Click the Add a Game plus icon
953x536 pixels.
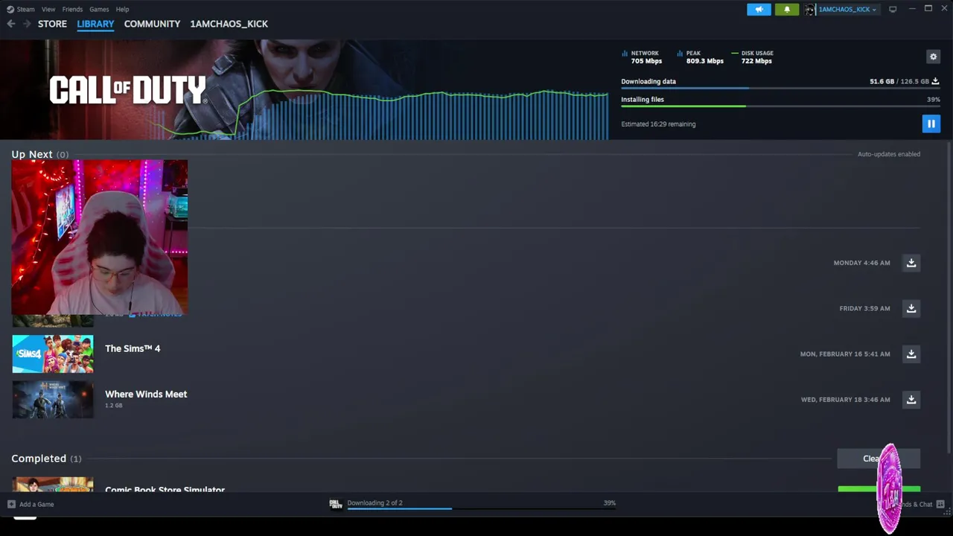point(11,504)
